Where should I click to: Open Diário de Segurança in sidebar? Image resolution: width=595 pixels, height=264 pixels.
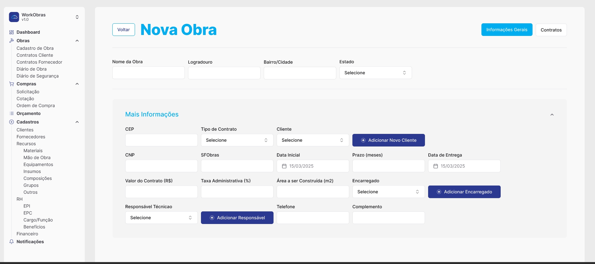(38, 76)
